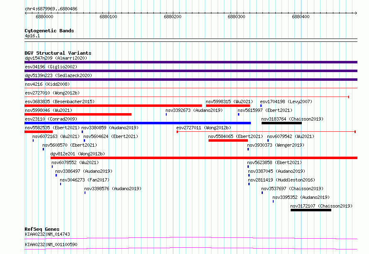Open the dgv5139n223 (Sedlazeck2020) variant
Screen dimensions: 369x254
[x=58, y=75]
